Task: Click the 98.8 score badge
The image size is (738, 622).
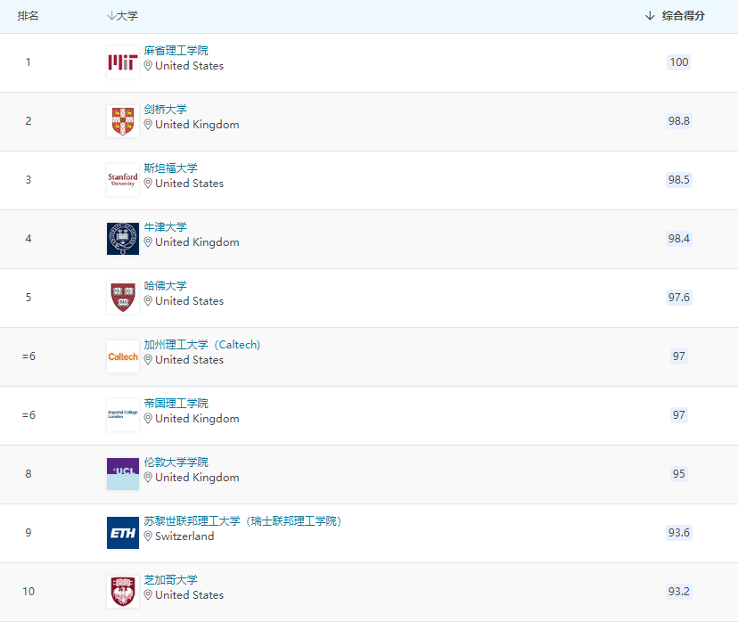Action: (679, 121)
